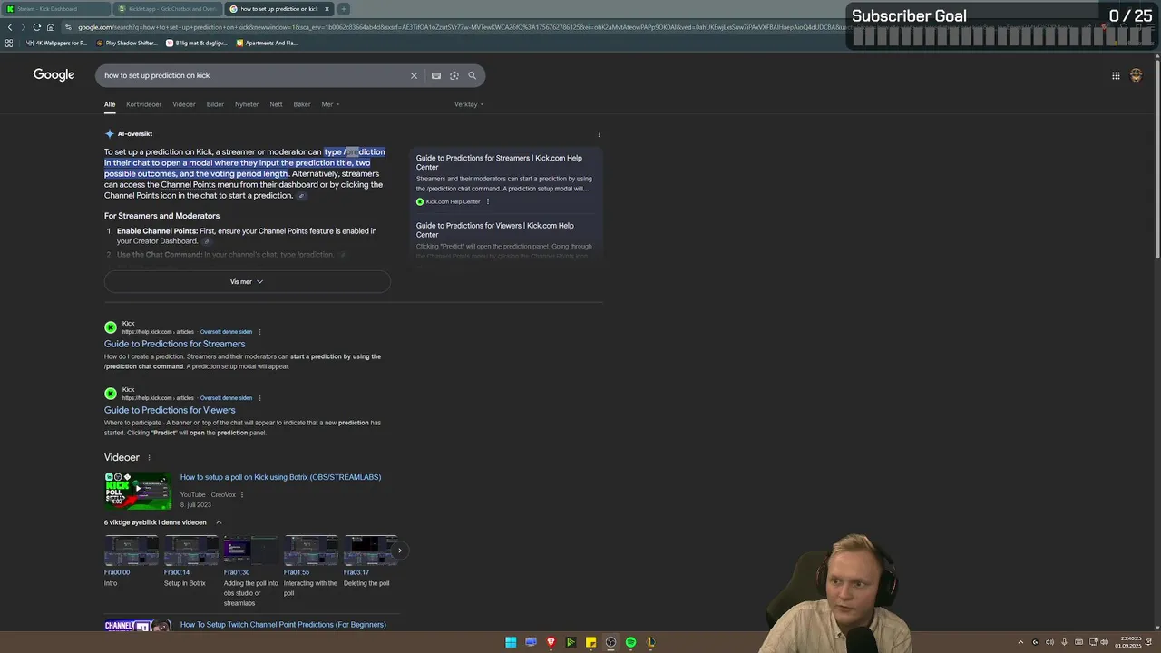Search by image with Google Lens icon

[x=454, y=75]
